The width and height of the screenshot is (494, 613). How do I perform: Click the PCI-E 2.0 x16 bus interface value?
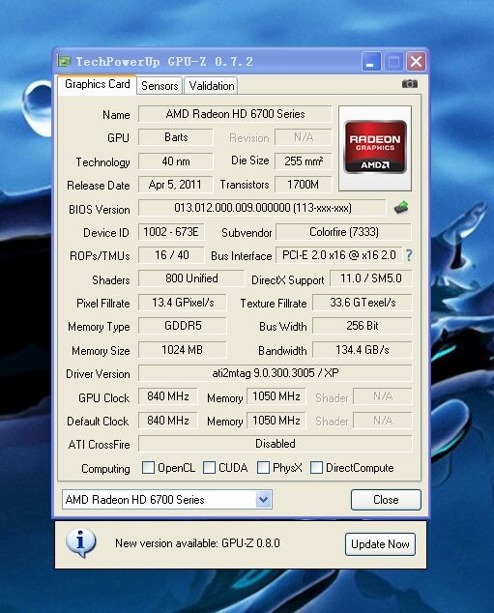click(x=339, y=255)
